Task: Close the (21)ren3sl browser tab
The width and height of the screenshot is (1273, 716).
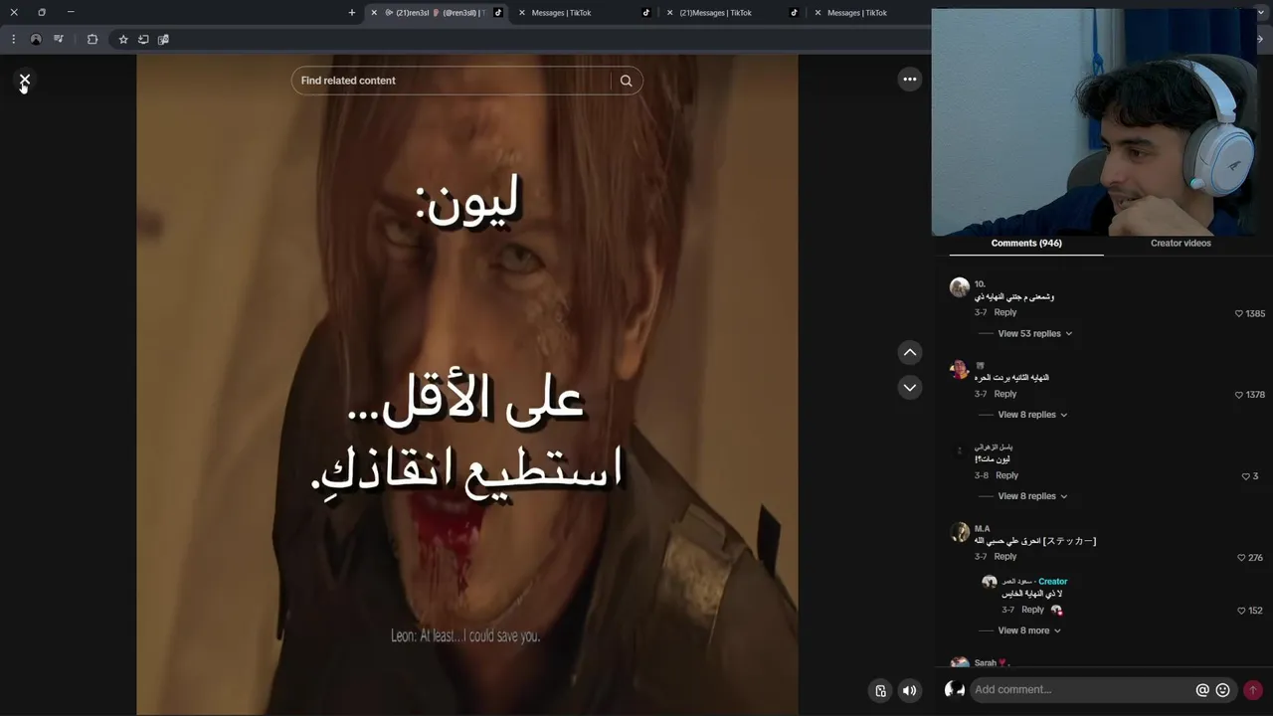Action: [x=374, y=13]
